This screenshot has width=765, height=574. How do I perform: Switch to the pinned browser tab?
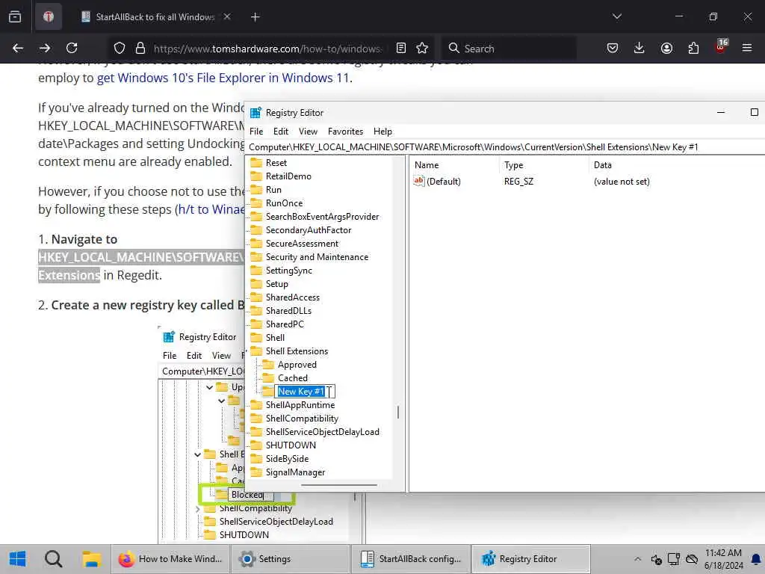(49, 16)
